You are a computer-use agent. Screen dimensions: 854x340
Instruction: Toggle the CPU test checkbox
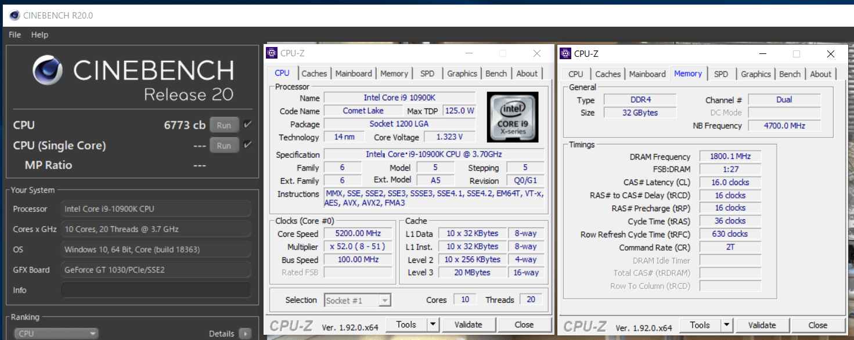pos(248,125)
